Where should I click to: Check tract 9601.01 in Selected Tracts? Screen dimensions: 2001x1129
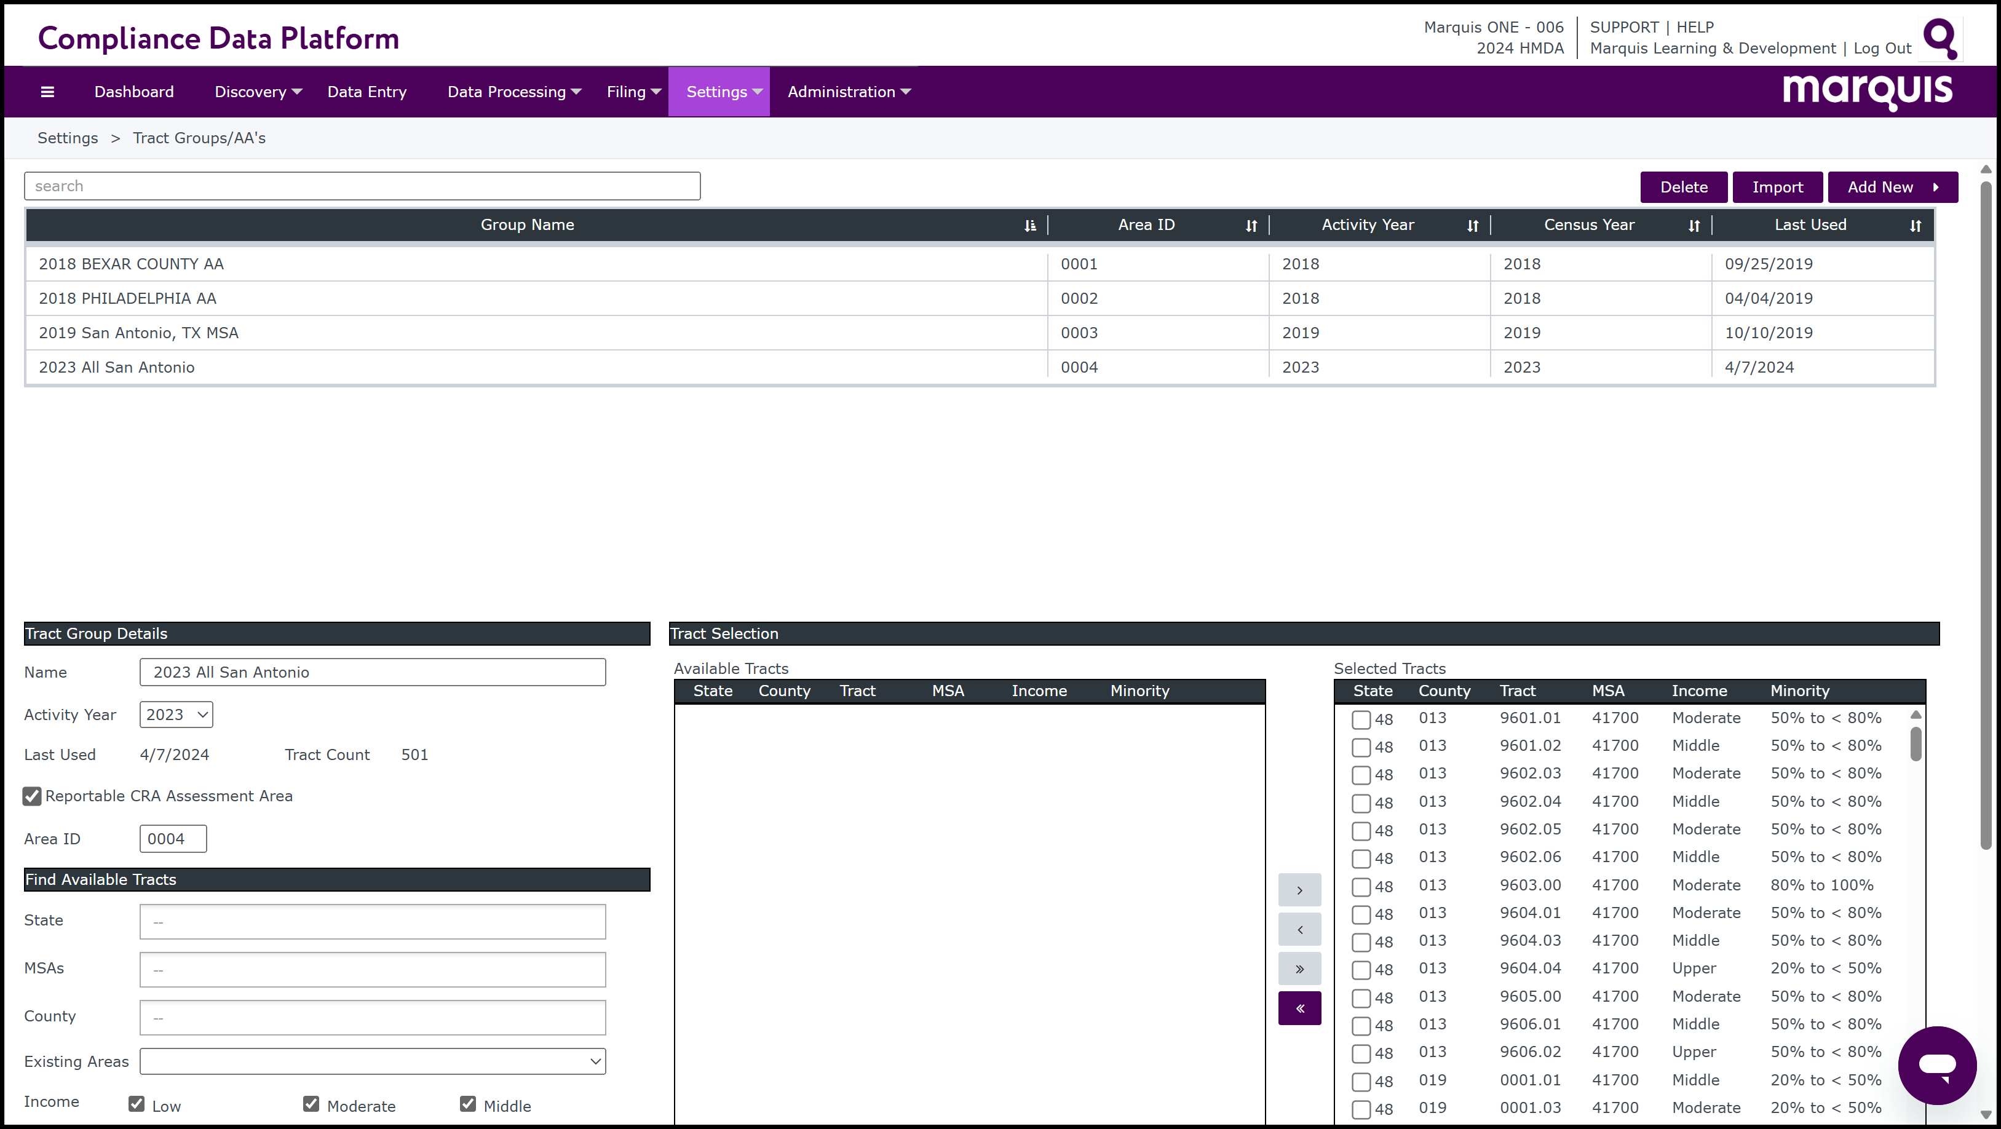pyautogui.click(x=1361, y=719)
